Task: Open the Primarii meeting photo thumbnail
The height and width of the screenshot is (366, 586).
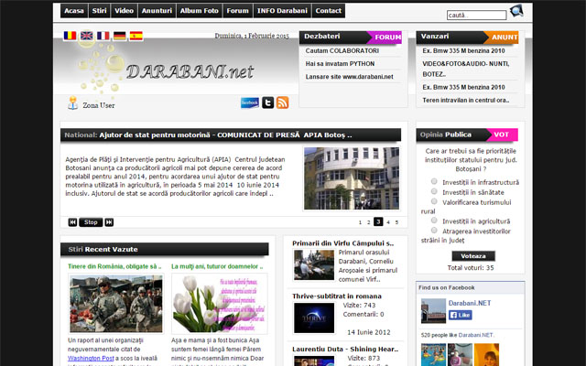Action: [x=314, y=264]
